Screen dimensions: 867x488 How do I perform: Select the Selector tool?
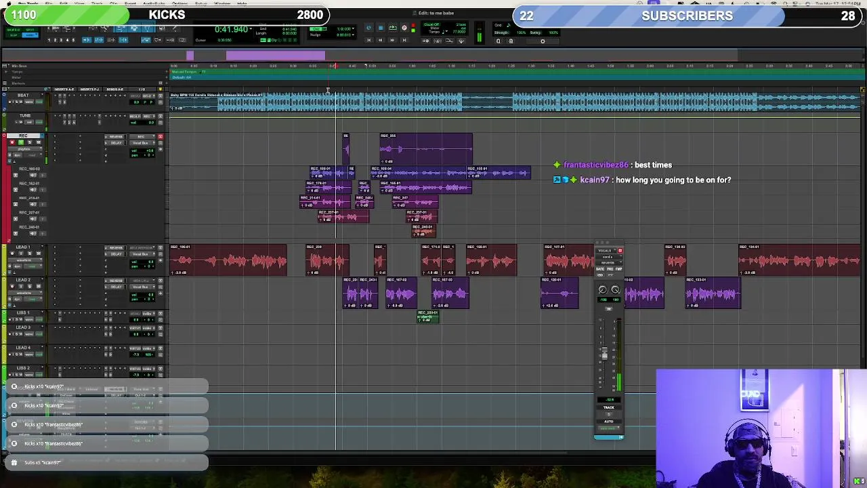click(135, 28)
